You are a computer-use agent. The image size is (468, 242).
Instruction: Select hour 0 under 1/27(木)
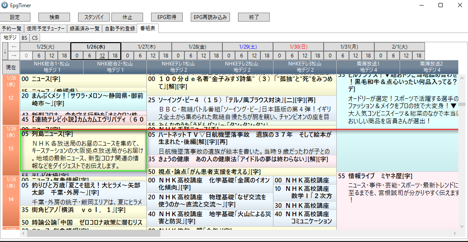point(127,56)
